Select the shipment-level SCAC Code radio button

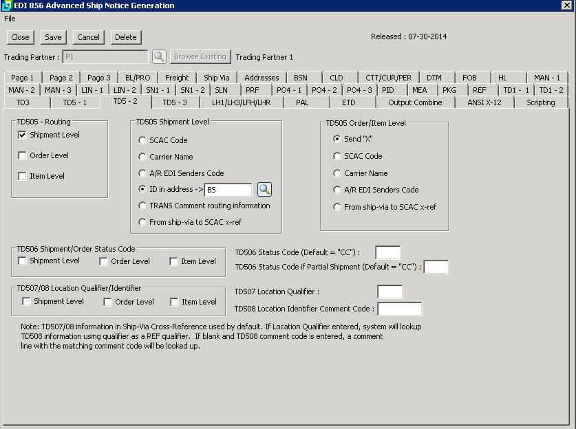142,140
